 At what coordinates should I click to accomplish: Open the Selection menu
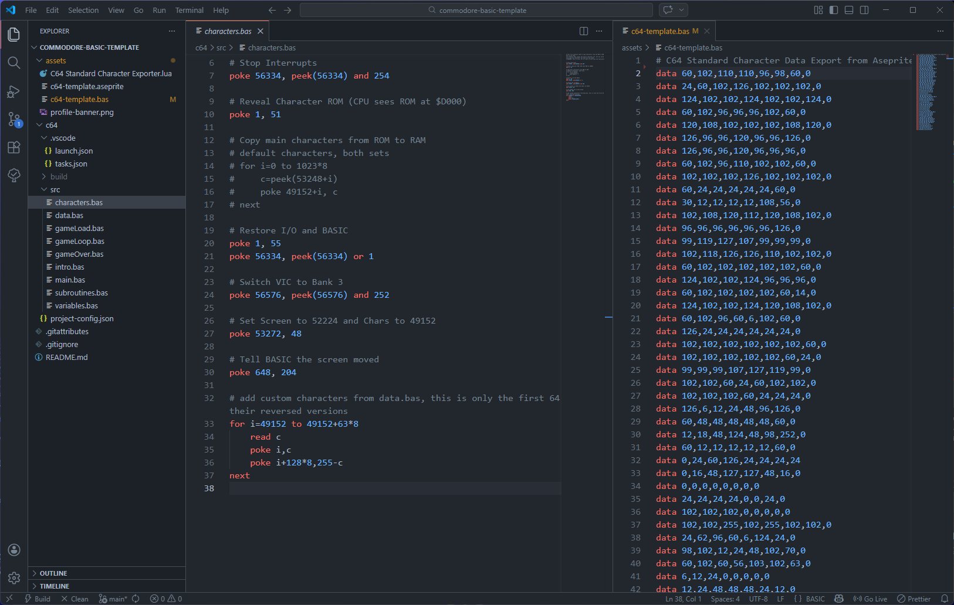pyautogui.click(x=83, y=10)
